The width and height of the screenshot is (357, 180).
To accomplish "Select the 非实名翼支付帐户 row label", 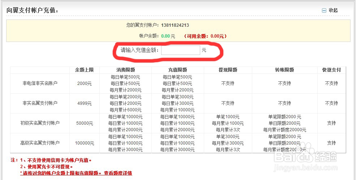I will point(40,103).
